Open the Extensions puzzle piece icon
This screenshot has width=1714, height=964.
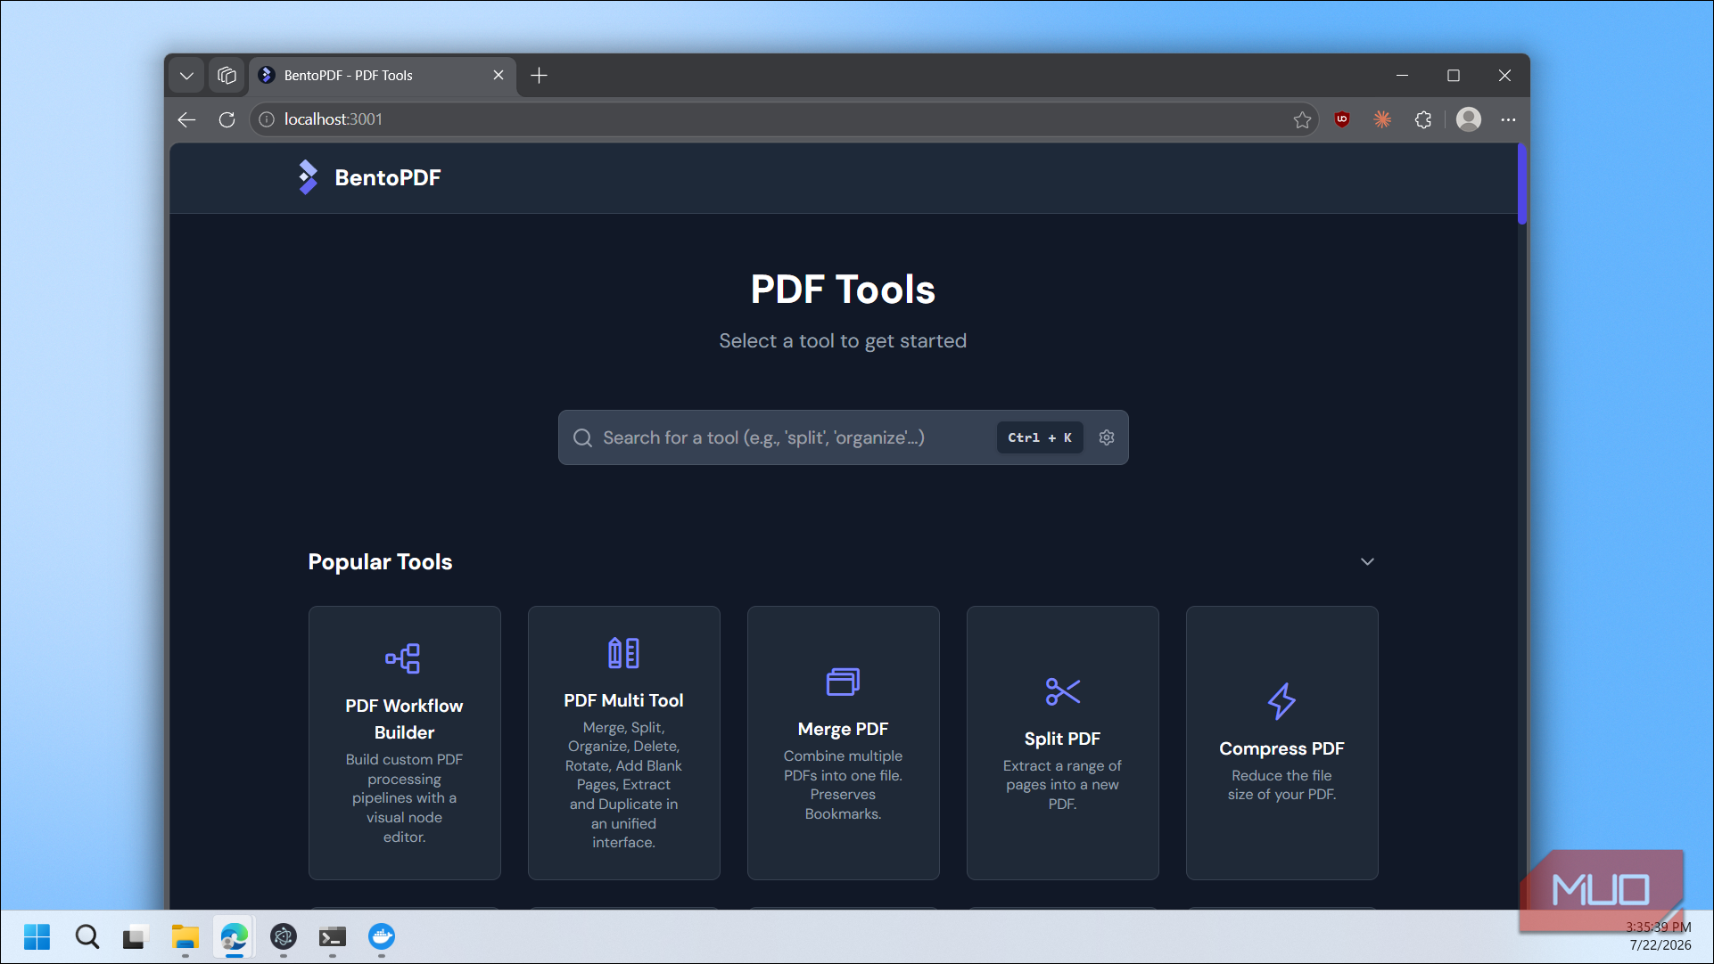1423,119
